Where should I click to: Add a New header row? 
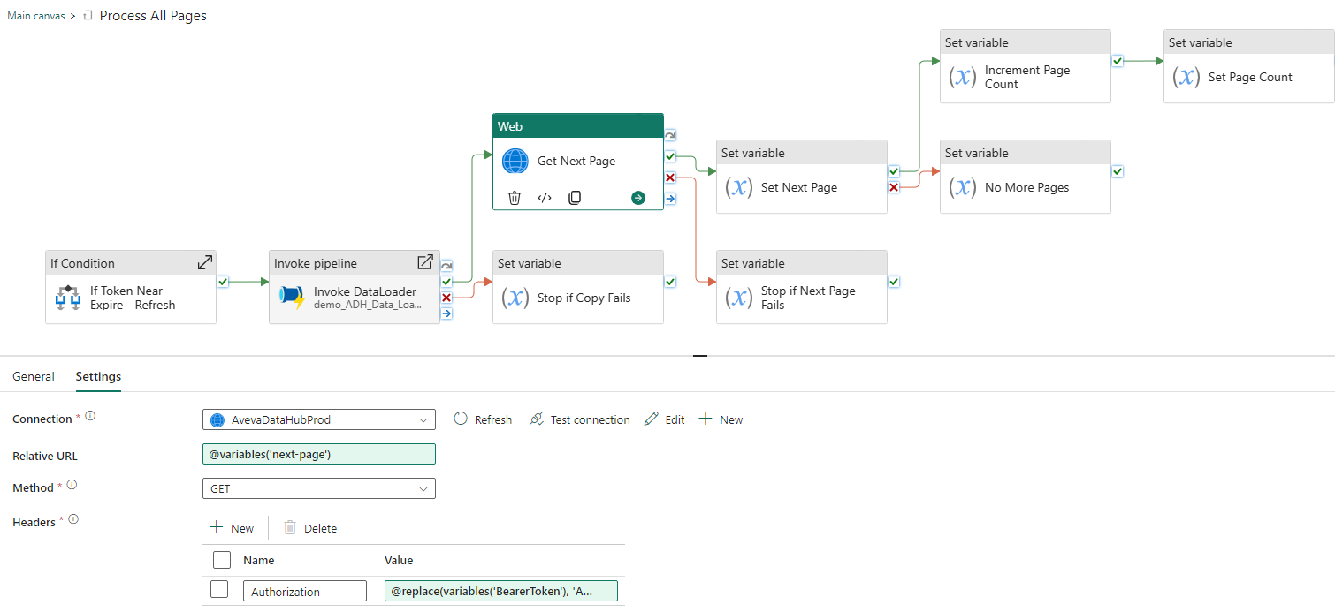click(232, 528)
